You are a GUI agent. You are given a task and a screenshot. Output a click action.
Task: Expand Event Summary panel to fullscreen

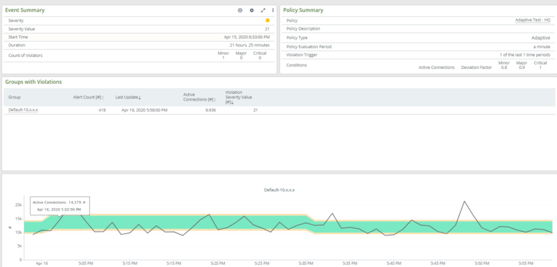[x=263, y=10]
